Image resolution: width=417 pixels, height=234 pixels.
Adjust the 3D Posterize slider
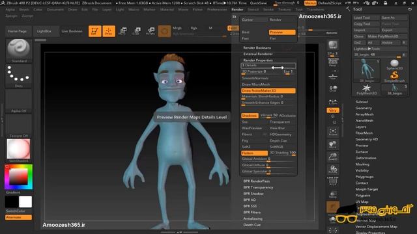(x=261, y=71)
